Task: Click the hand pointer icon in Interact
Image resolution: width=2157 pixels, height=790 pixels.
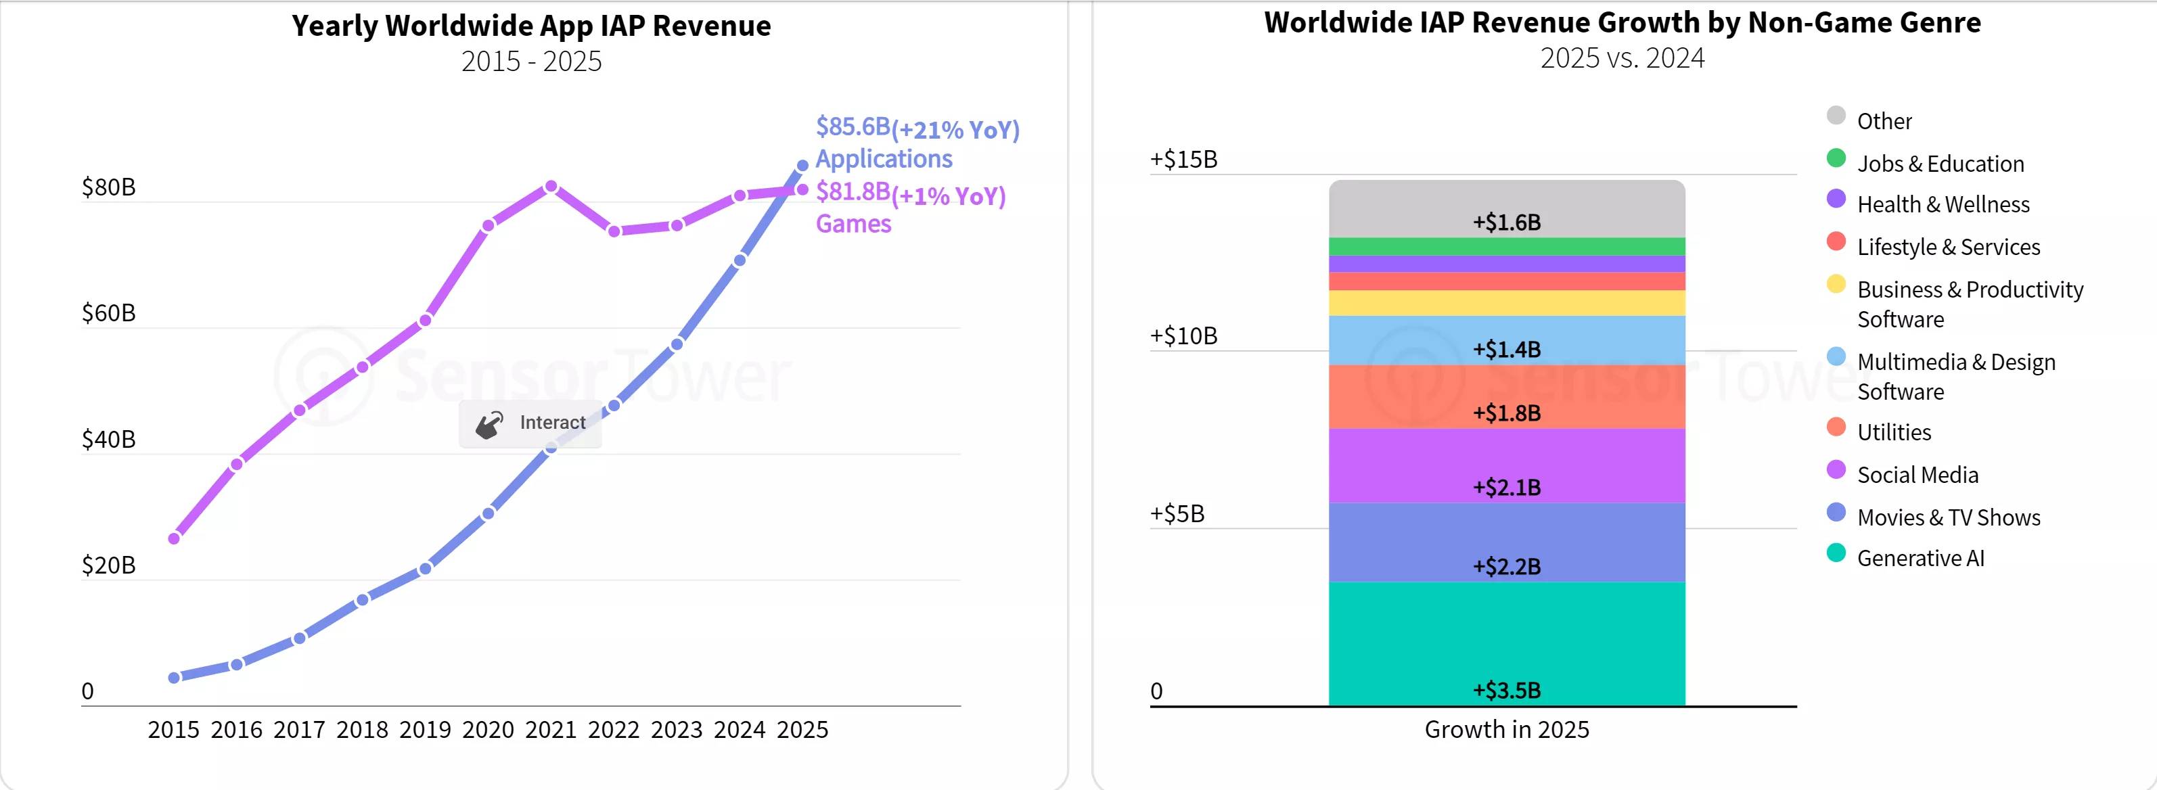Action: pyautogui.click(x=489, y=424)
